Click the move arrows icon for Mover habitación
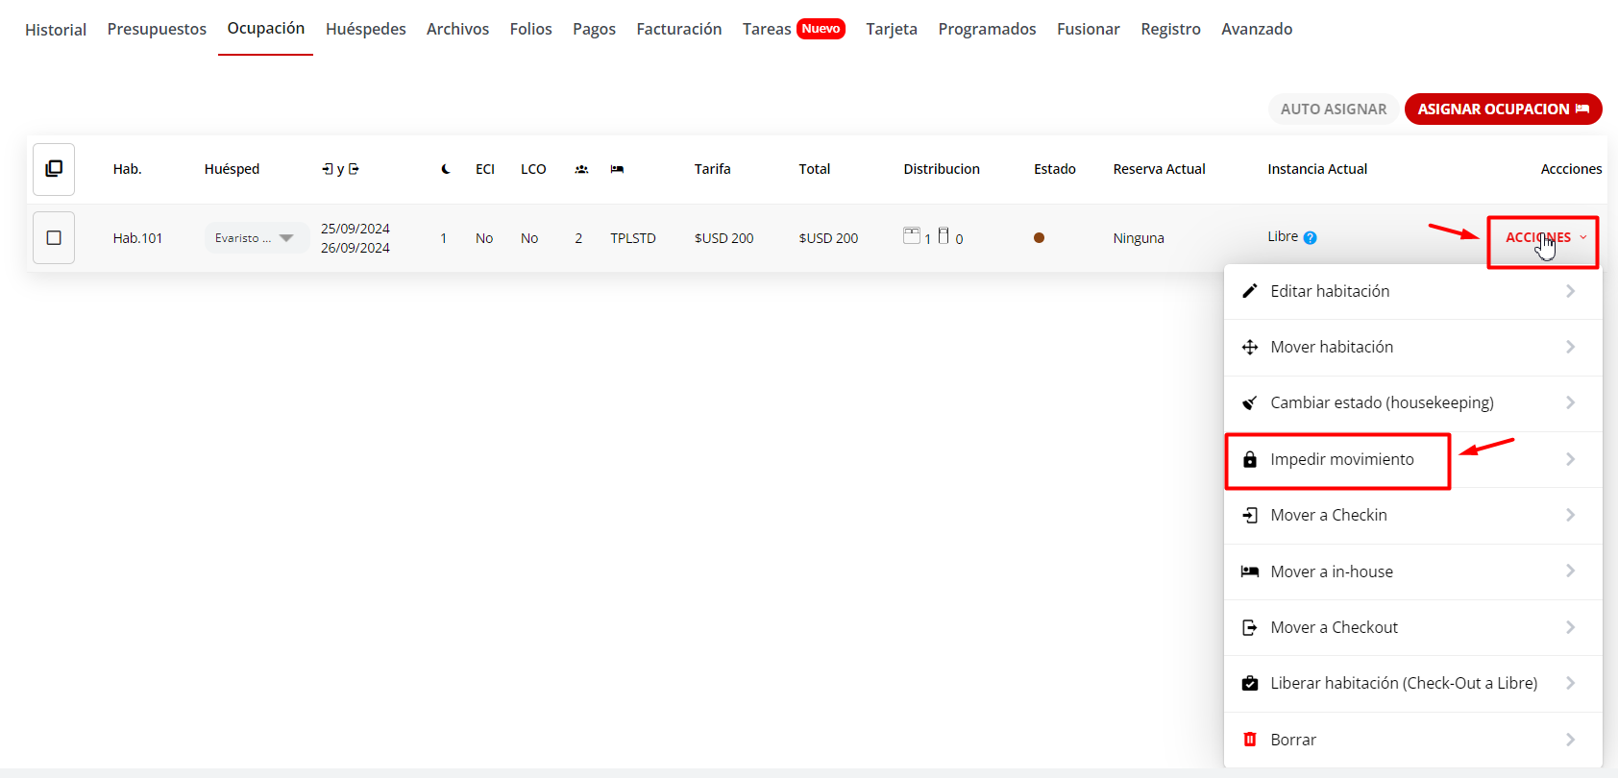 tap(1250, 347)
